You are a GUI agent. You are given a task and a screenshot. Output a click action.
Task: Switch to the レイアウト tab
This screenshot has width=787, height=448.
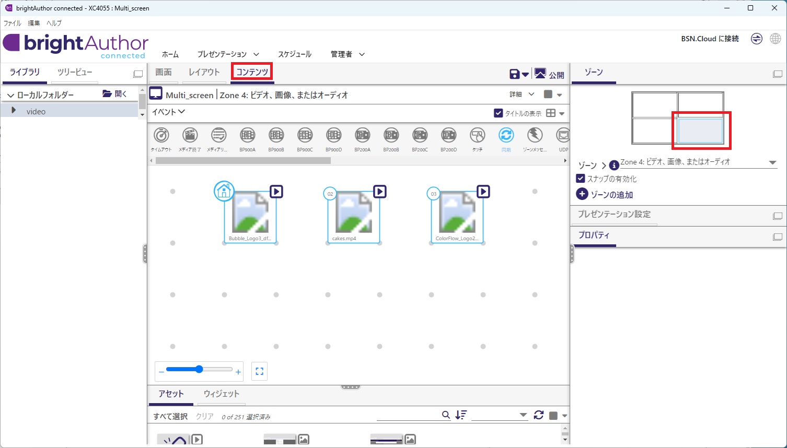coord(204,72)
